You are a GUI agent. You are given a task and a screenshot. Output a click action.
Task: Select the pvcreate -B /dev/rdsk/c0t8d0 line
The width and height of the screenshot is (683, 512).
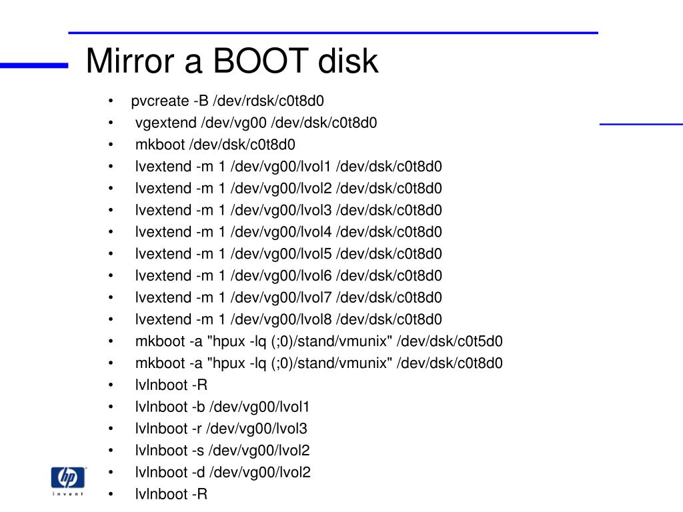(x=227, y=101)
